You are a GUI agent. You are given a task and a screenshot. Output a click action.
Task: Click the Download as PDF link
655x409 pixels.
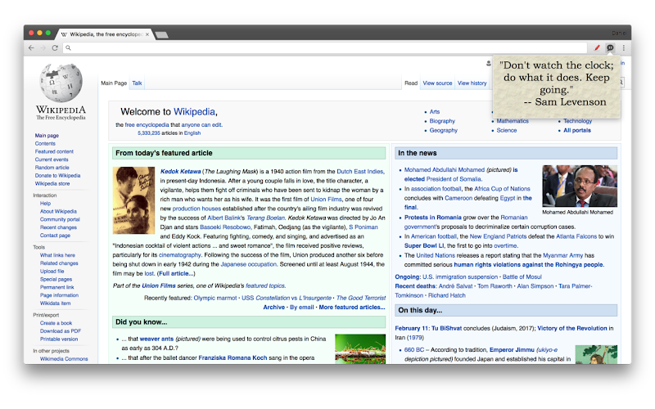(x=61, y=331)
